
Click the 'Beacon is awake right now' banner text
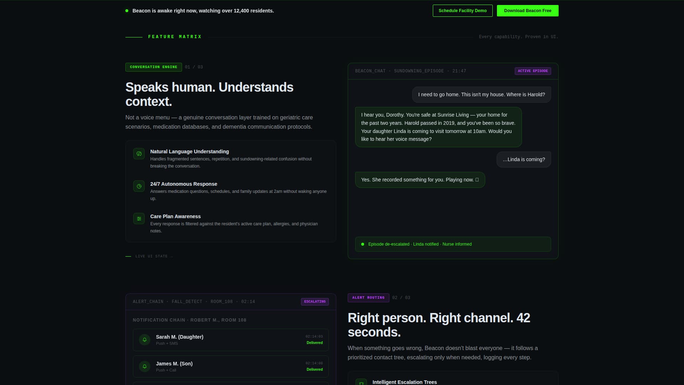click(203, 11)
